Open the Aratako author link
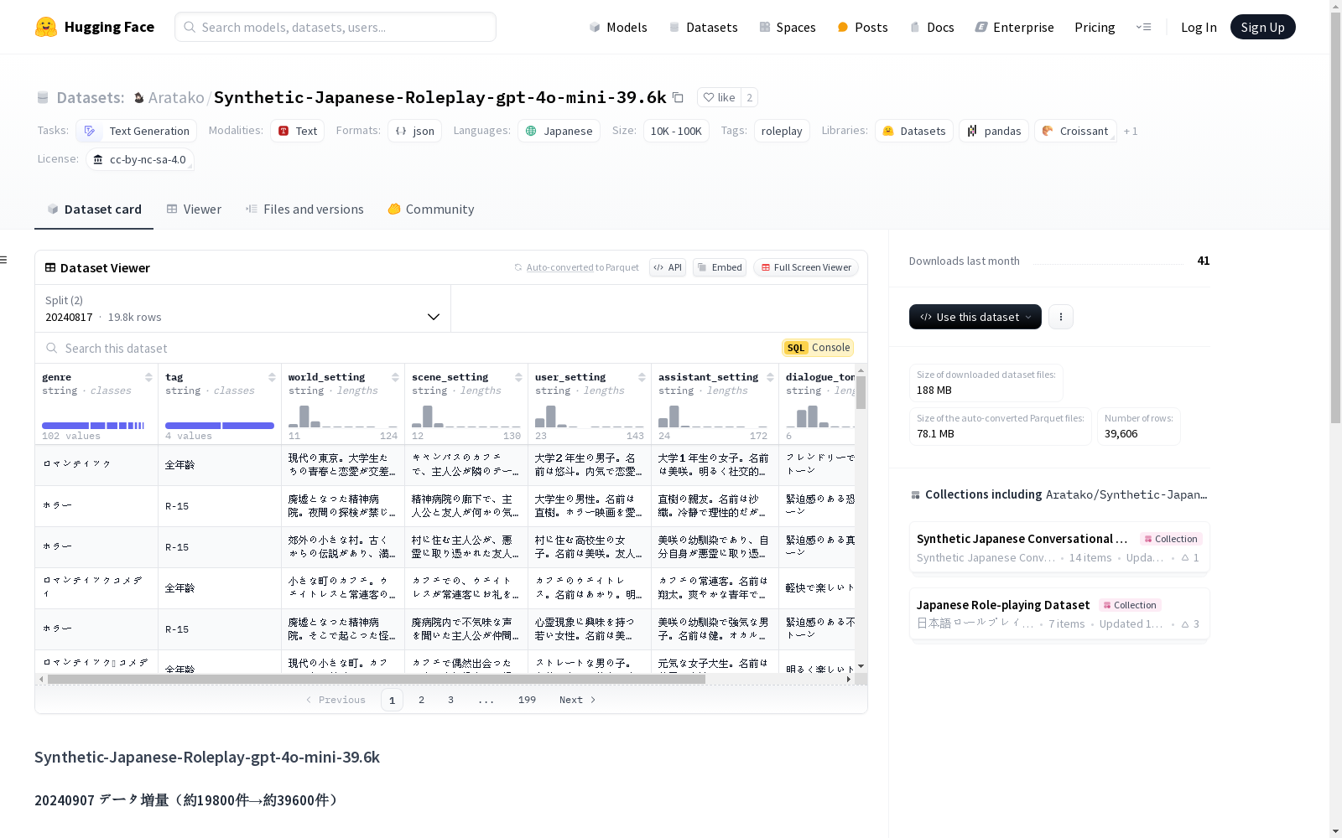The image size is (1342, 838). (x=176, y=98)
